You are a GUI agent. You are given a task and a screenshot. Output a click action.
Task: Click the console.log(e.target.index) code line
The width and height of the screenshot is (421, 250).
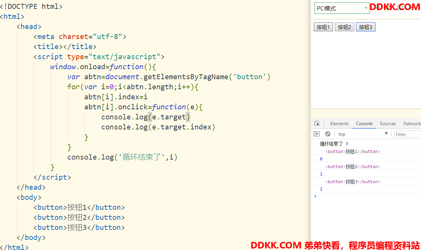click(x=158, y=127)
